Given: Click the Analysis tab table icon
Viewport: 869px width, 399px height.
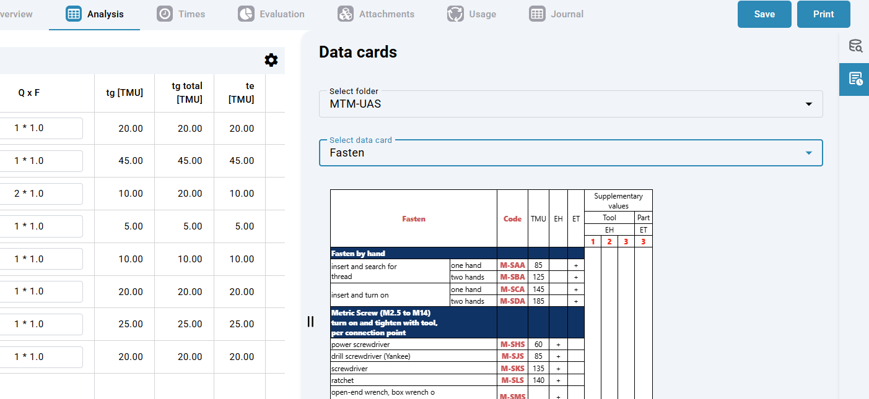Looking at the screenshot, I should point(74,14).
